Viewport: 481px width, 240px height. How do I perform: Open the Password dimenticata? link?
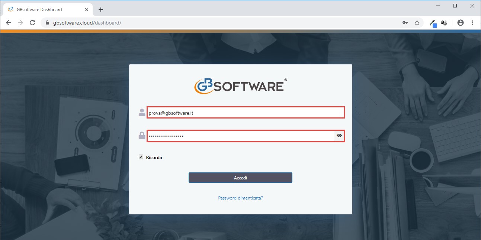point(240,198)
